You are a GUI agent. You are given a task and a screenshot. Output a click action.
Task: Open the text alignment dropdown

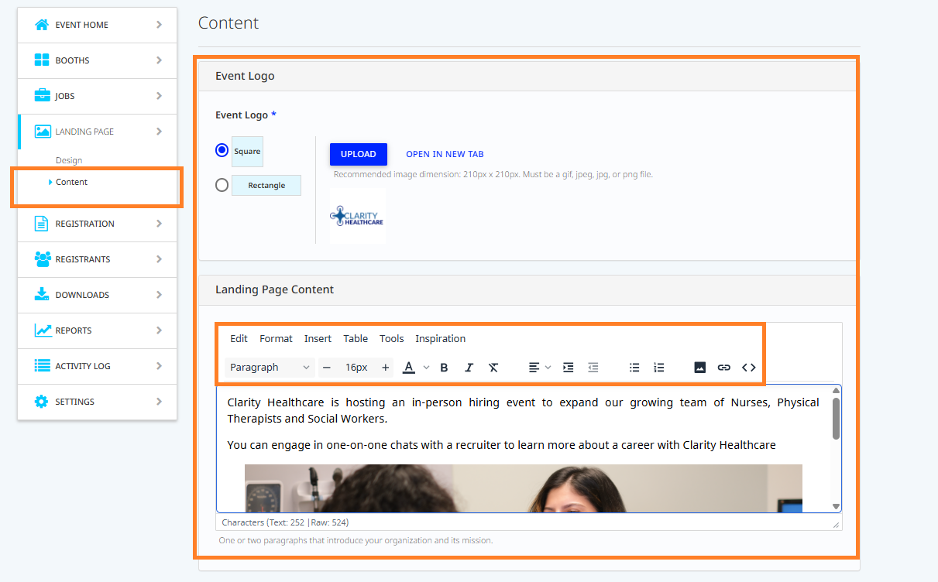tap(539, 368)
